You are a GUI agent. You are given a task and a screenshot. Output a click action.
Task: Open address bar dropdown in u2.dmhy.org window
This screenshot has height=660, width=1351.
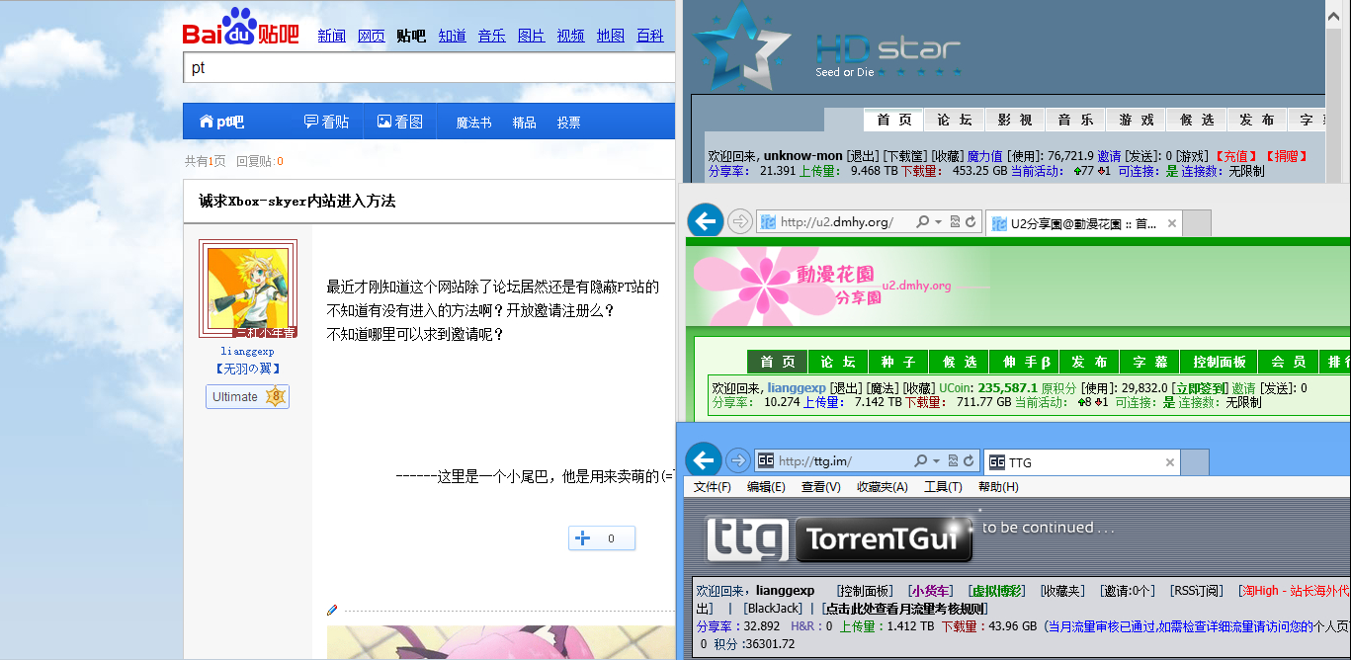click(x=937, y=222)
